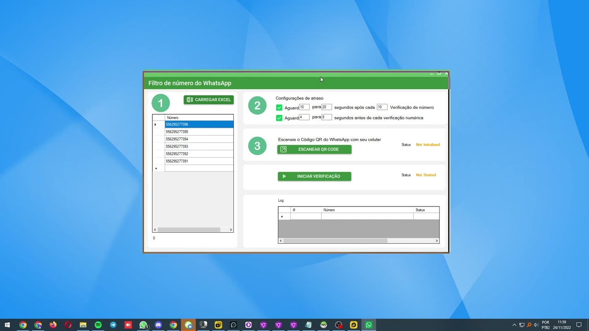Open Discord from the taskbar
The image size is (589, 331).
click(x=158, y=325)
